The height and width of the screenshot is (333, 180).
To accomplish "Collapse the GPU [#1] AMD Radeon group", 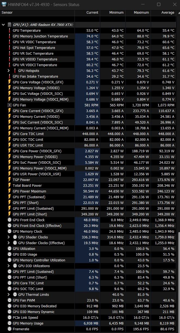I will pos(3,25).
